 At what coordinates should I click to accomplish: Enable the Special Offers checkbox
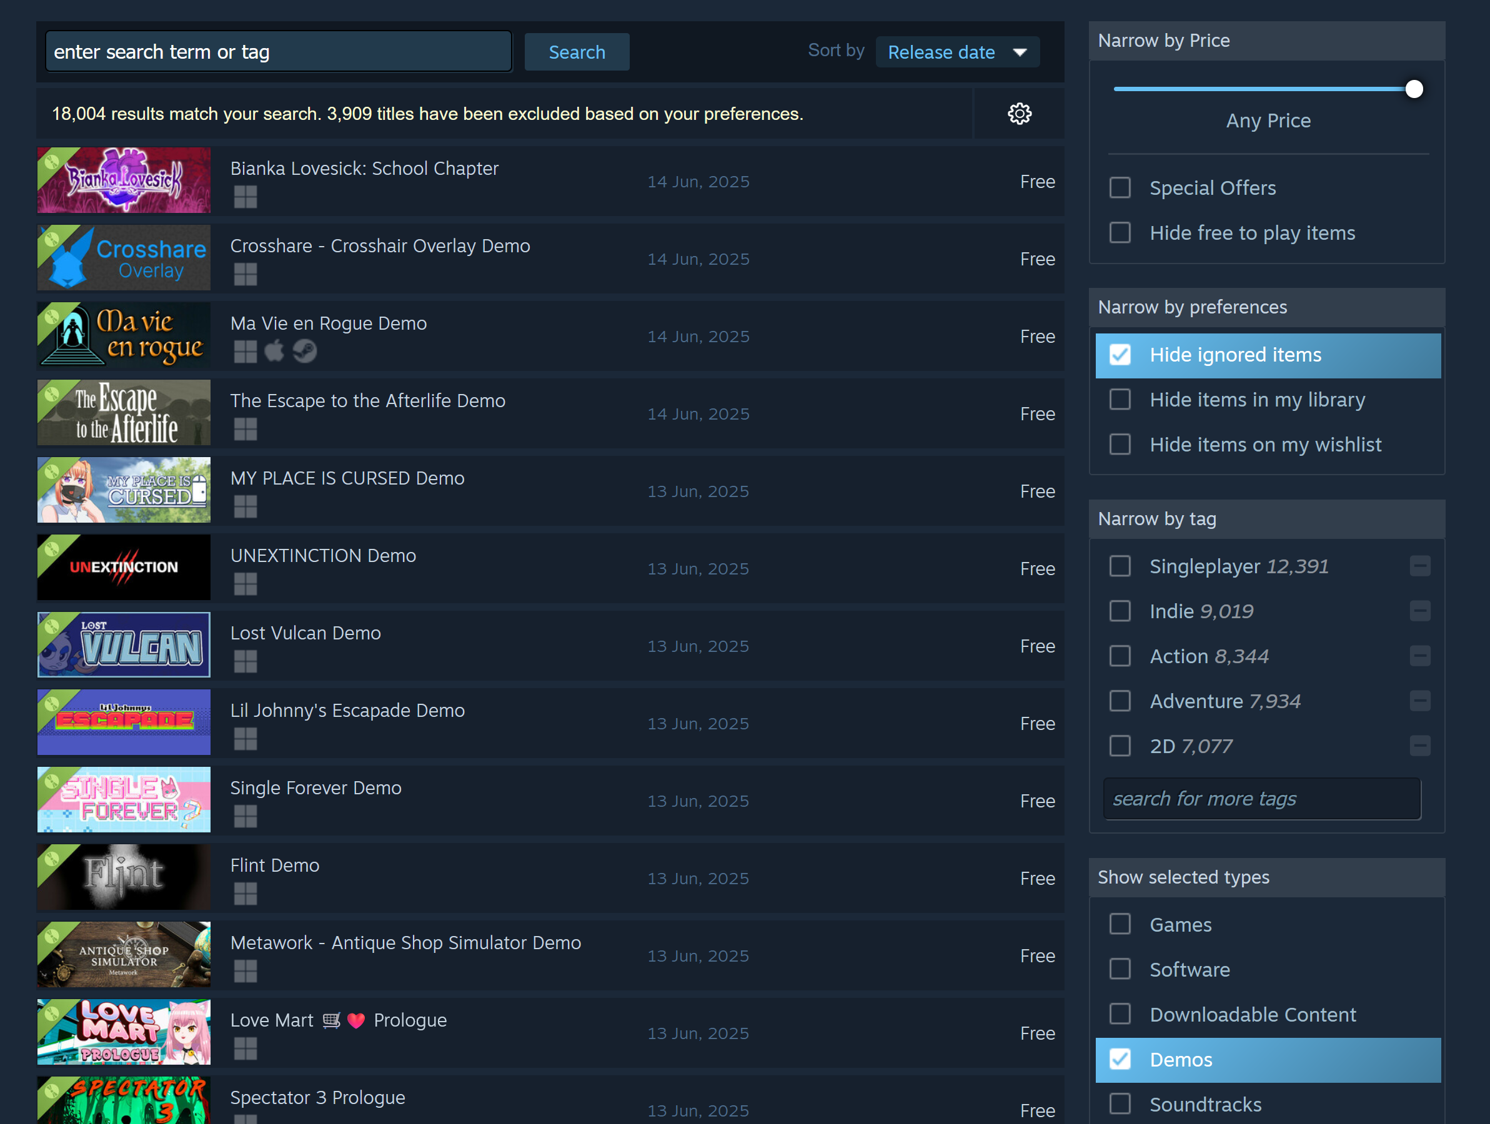click(1120, 188)
